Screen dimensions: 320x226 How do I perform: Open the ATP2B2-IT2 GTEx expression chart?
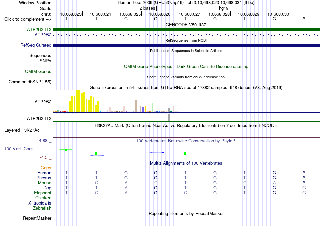pyautogui.click(x=116, y=118)
